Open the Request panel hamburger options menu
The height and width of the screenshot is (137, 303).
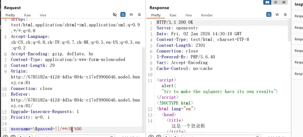click(139, 14)
